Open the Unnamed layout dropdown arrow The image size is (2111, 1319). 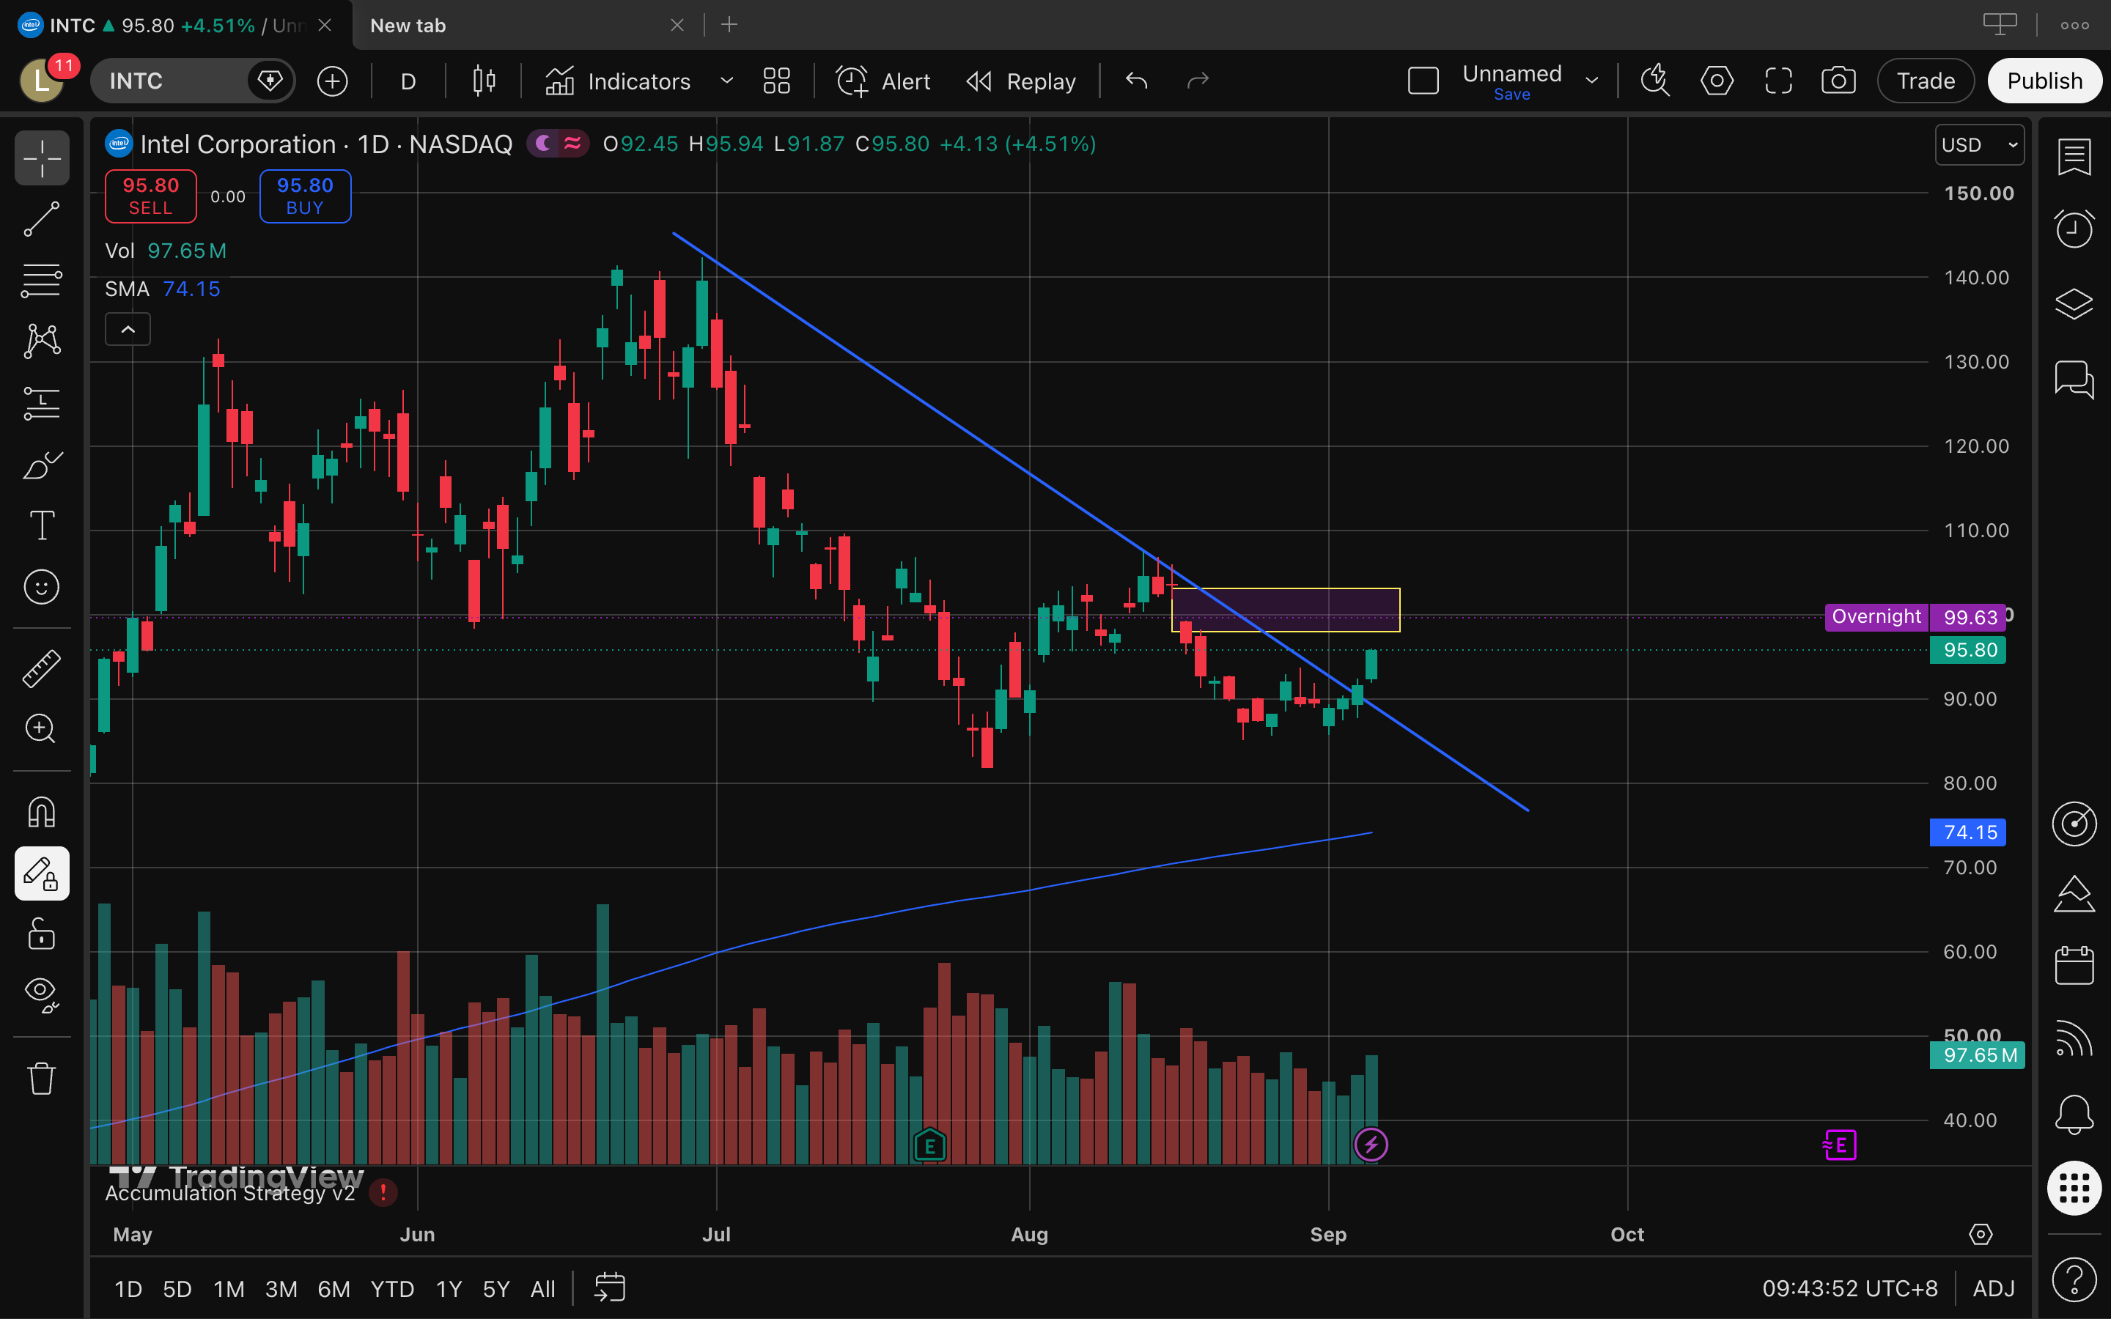pos(1592,81)
